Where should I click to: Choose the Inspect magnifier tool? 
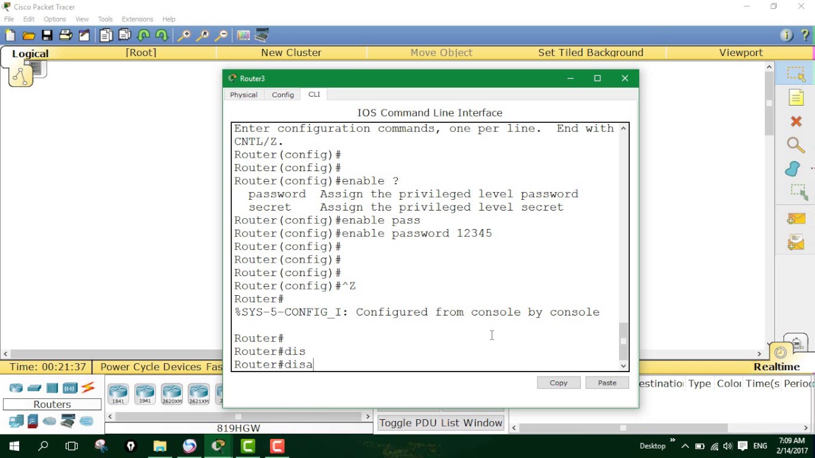pyautogui.click(x=796, y=145)
